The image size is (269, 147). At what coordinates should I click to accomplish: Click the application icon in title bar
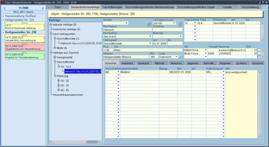[x=2, y=2]
